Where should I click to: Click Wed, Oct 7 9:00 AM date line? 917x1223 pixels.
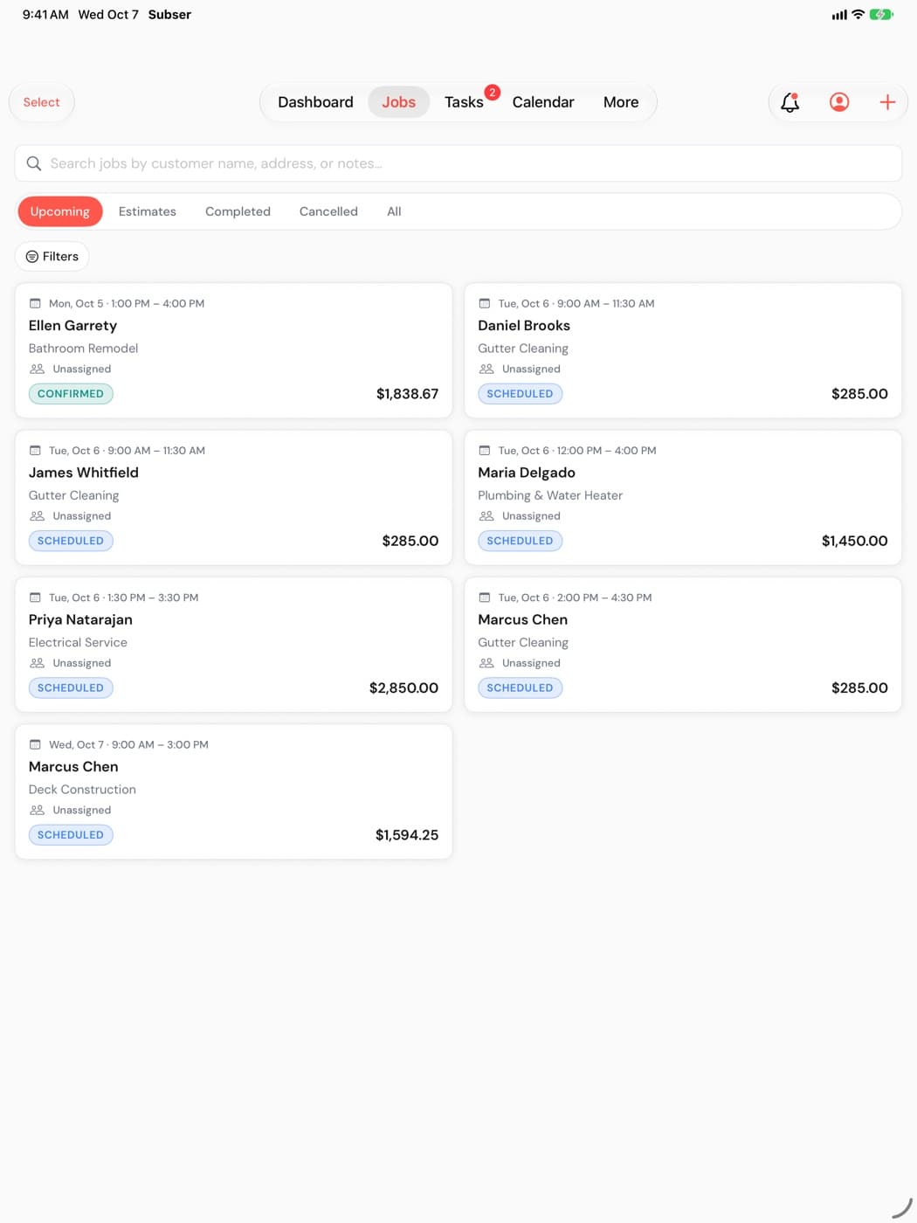[x=128, y=745]
